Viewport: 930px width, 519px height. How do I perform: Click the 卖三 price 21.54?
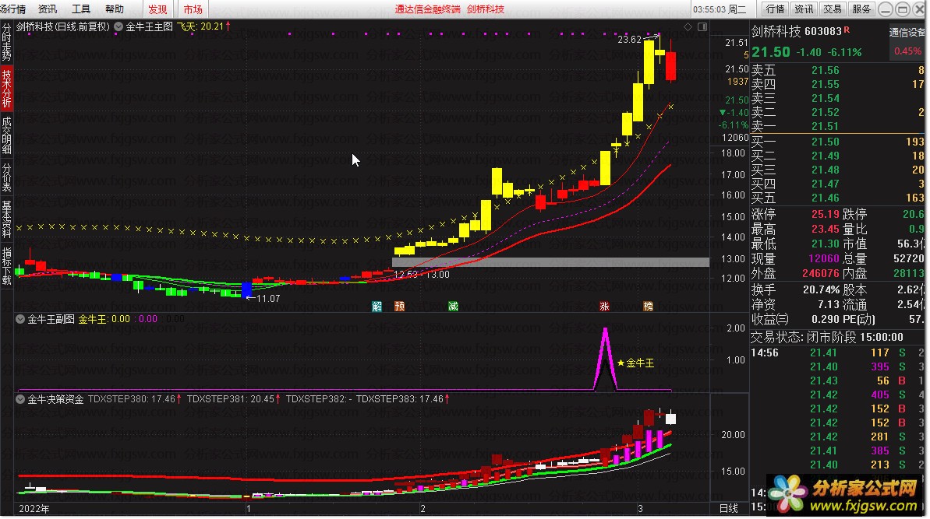pos(825,98)
